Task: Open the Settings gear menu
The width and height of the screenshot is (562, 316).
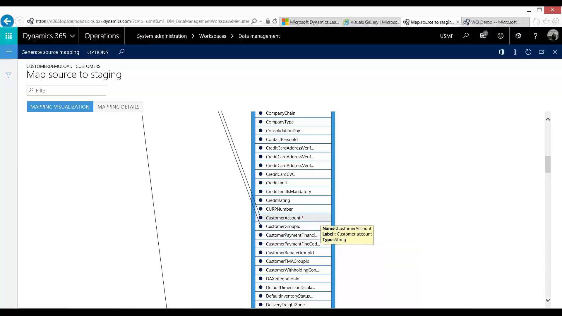Action: point(518,36)
